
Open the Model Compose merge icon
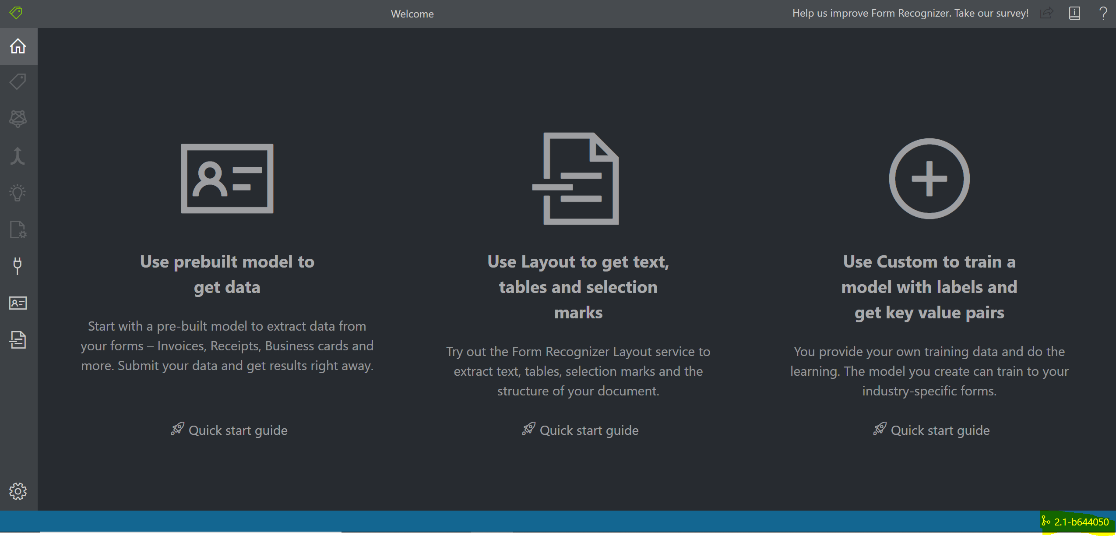pos(18,156)
